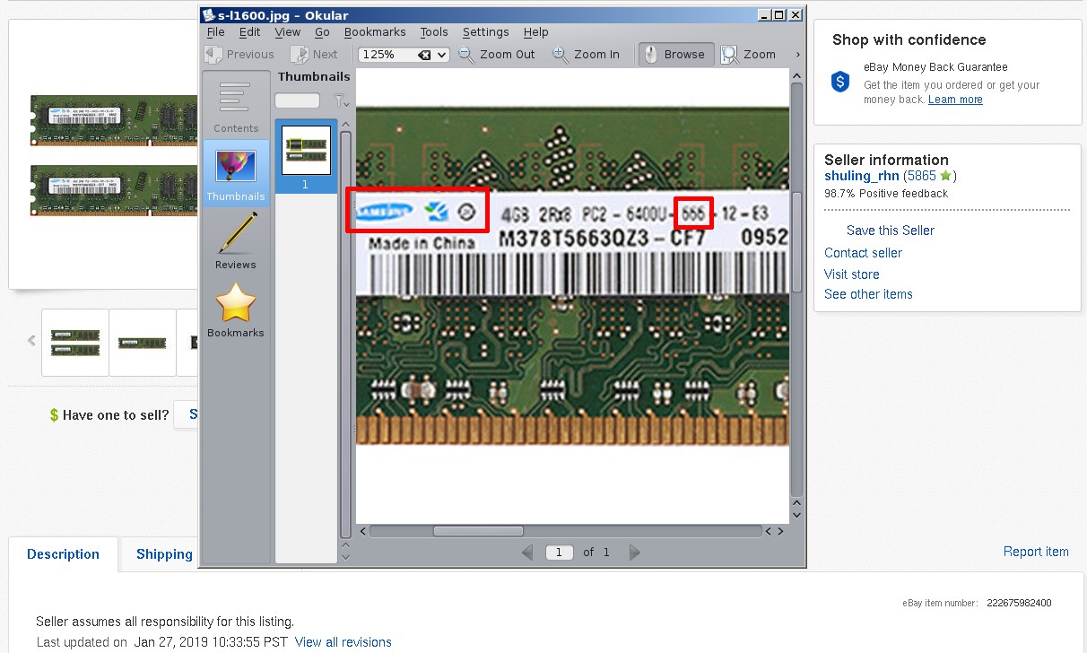
Task: Select second RAM thumbnail in eBay gallery
Action: coord(143,343)
